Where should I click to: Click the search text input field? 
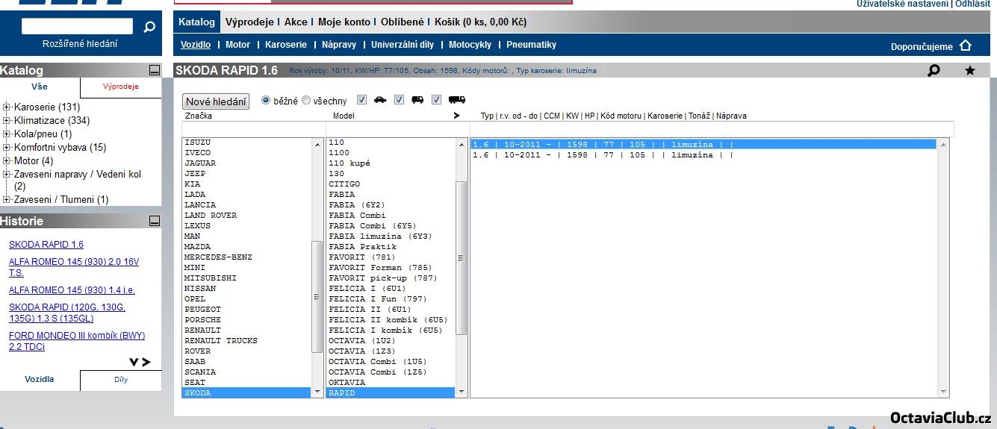tap(77, 27)
